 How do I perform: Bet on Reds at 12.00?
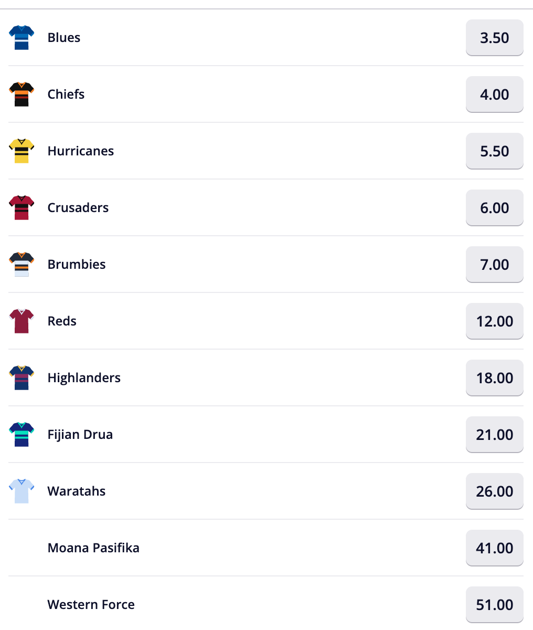494,321
